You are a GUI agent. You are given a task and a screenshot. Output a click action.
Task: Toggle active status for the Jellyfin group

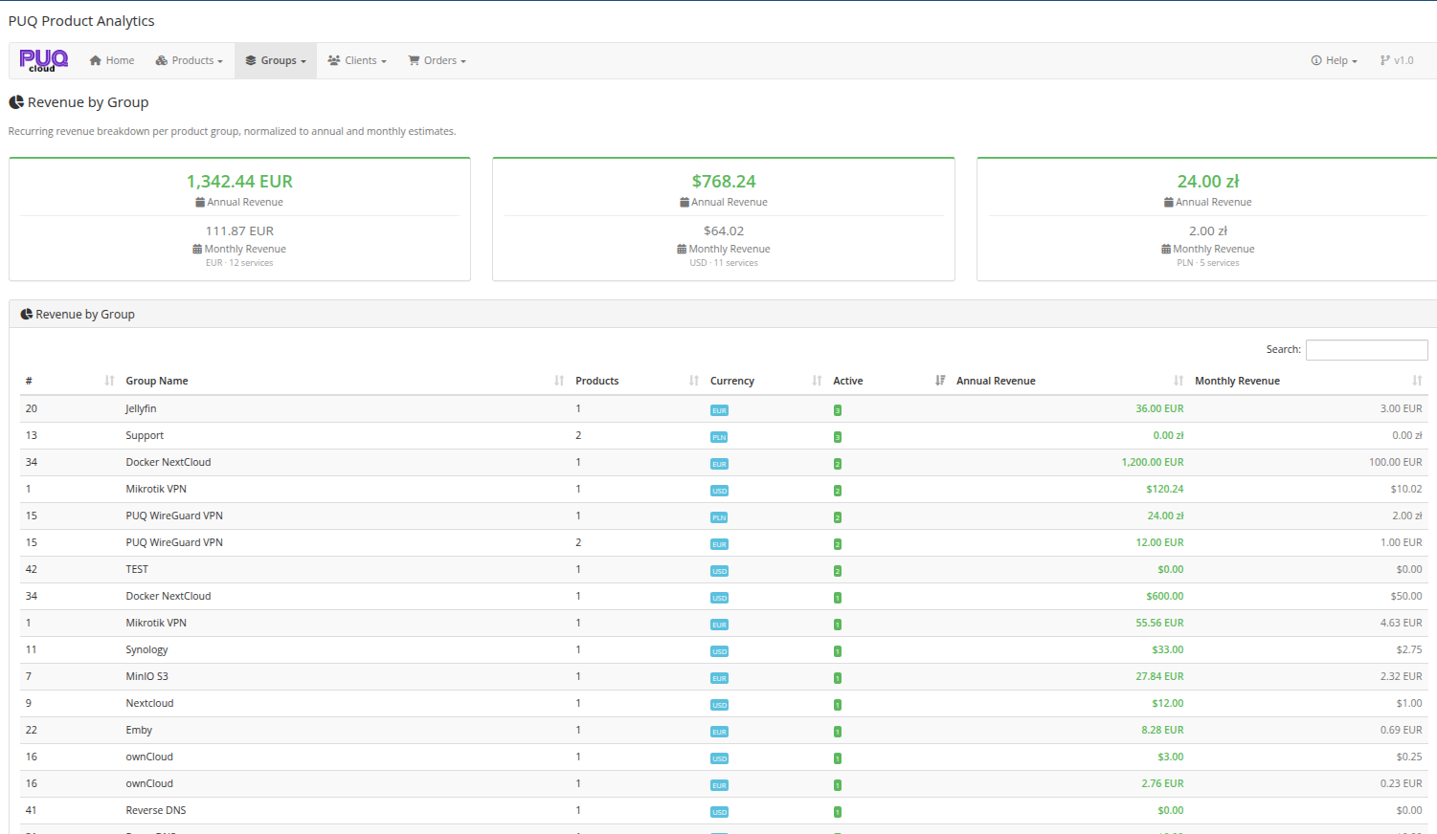[837, 409]
